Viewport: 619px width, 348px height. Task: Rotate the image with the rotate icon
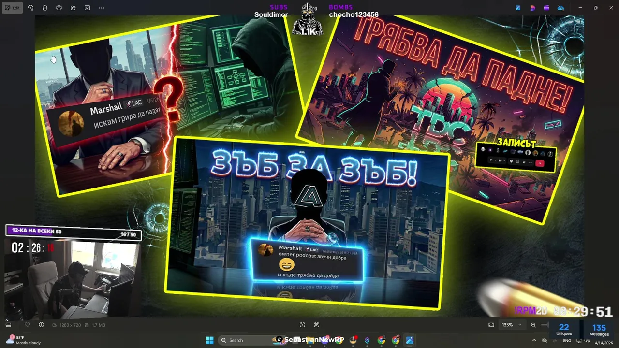pyautogui.click(x=30, y=8)
